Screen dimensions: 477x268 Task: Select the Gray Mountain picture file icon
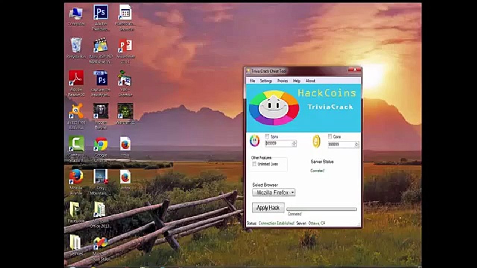pyautogui.click(x=101, y=176)
